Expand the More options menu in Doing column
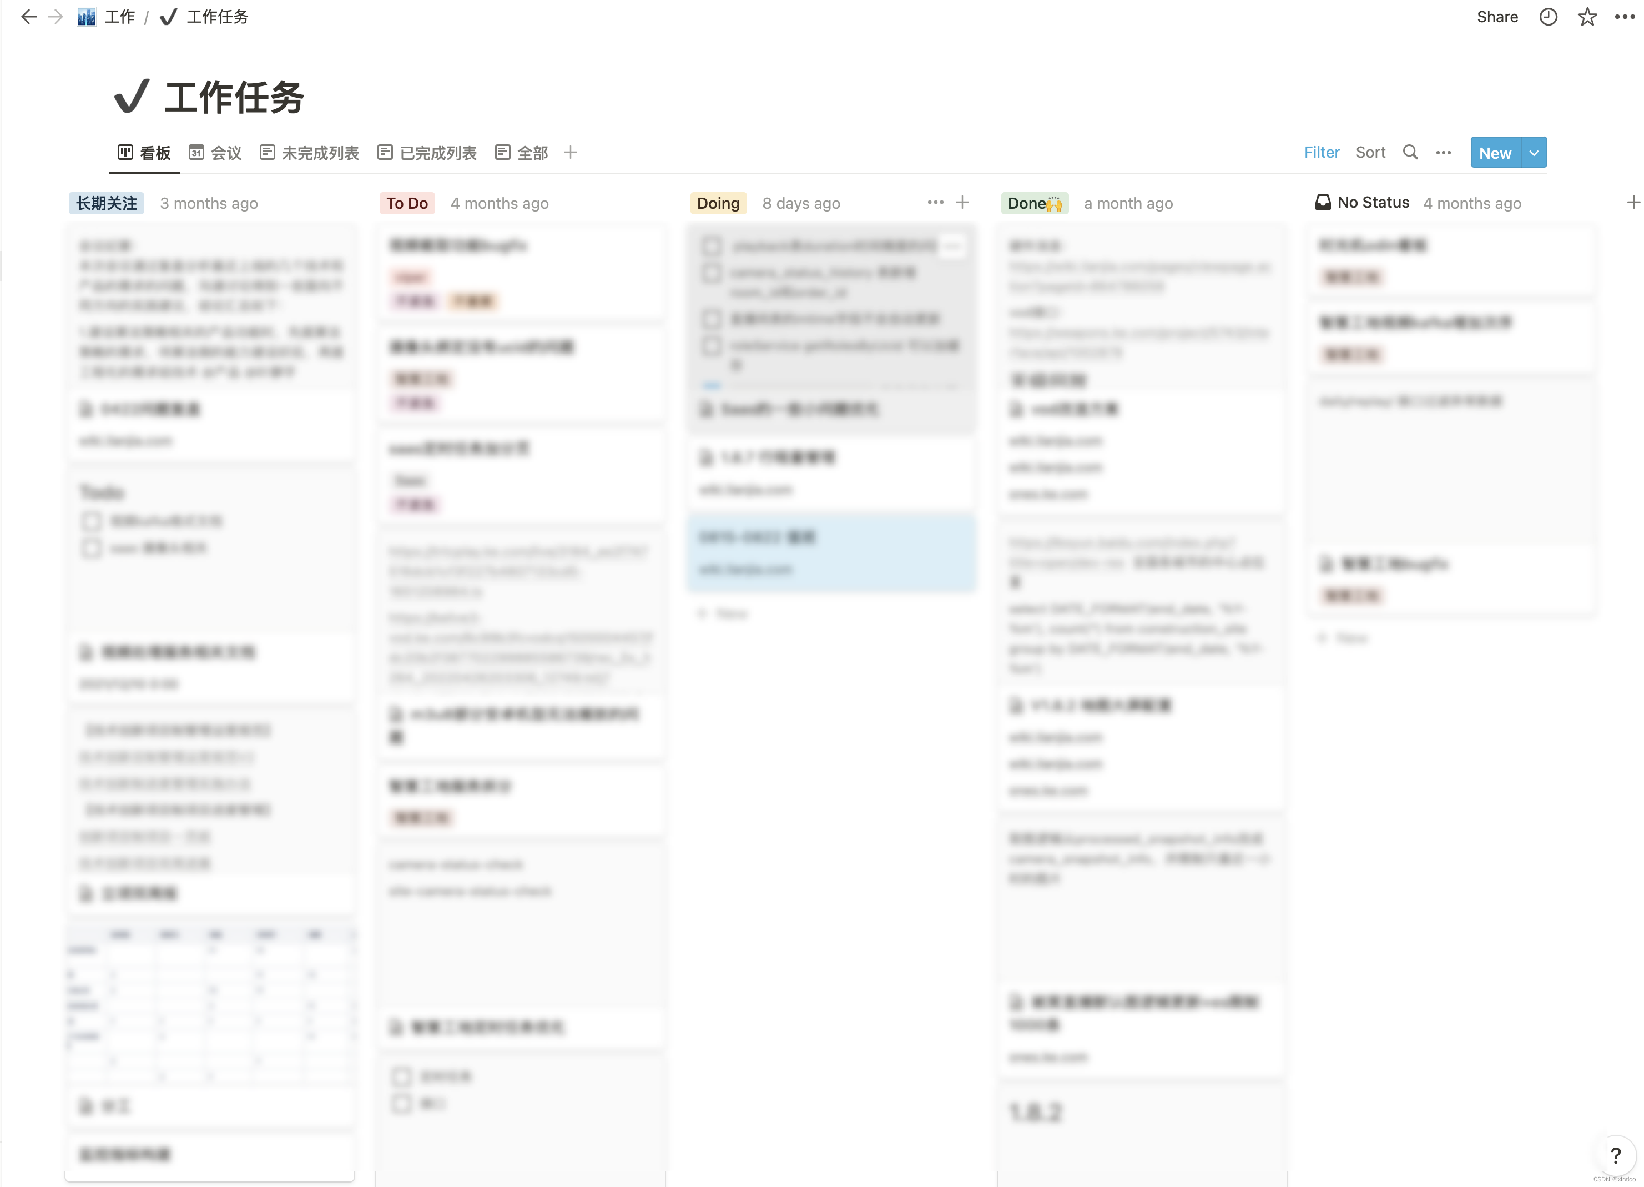The height and width of the screenshot is (1187, 1644). tap(936, 203)
